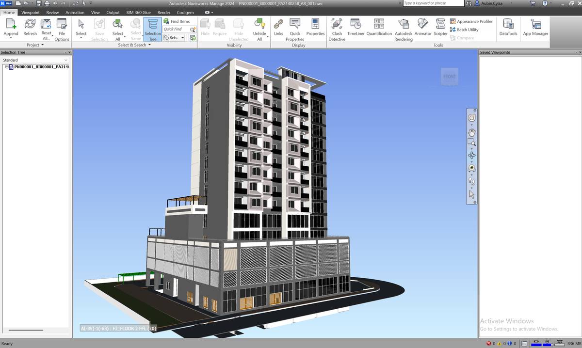Open the BIM 360 Glue tab
The image size is (582, 348).
click(x=139, y=12)
